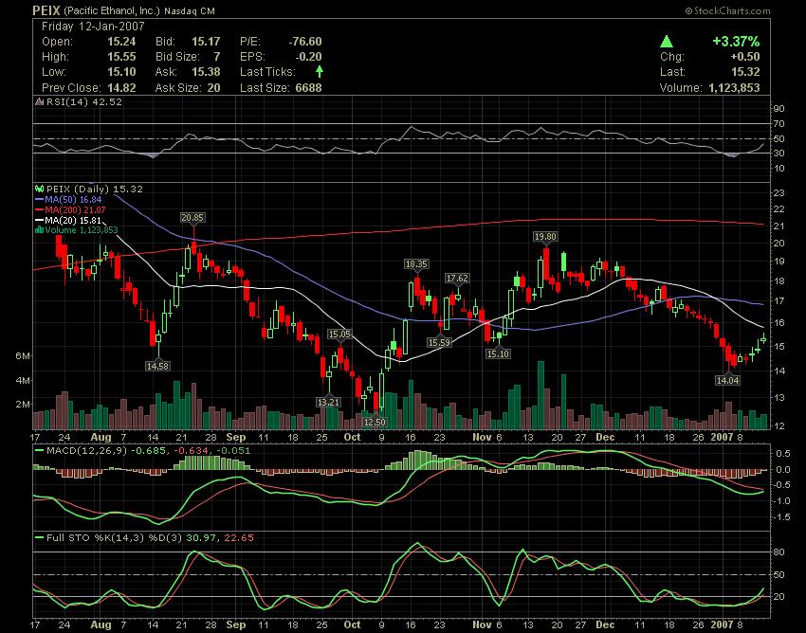Click the 14.04 low price marker

tap(727, 381)
